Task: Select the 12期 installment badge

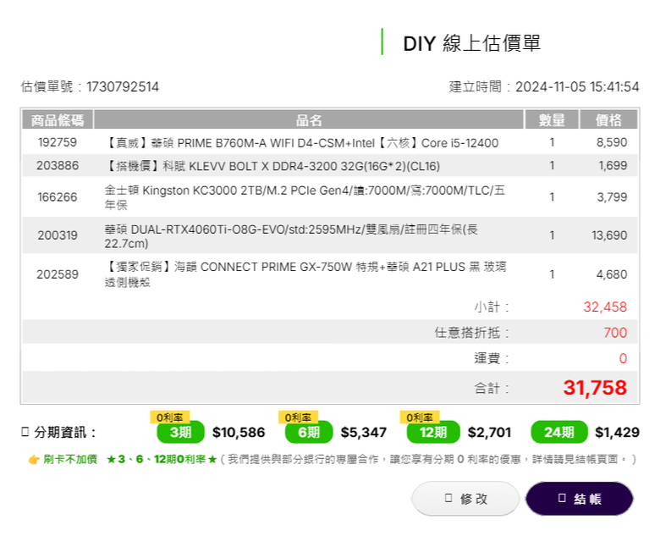Action: coord(433,432)
